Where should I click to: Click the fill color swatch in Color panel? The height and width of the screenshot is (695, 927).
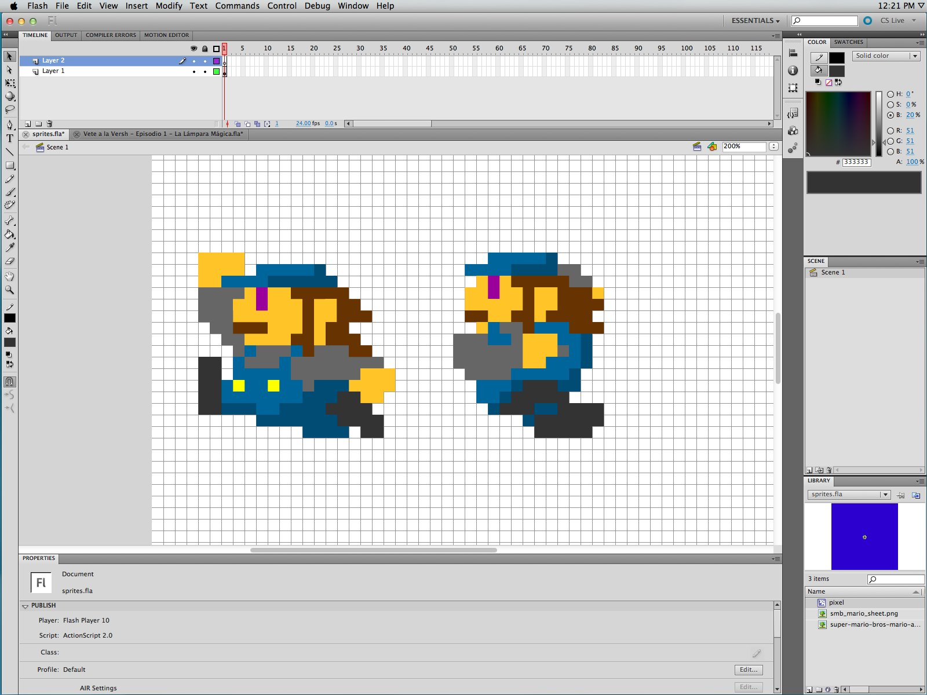tap(836, 71)
